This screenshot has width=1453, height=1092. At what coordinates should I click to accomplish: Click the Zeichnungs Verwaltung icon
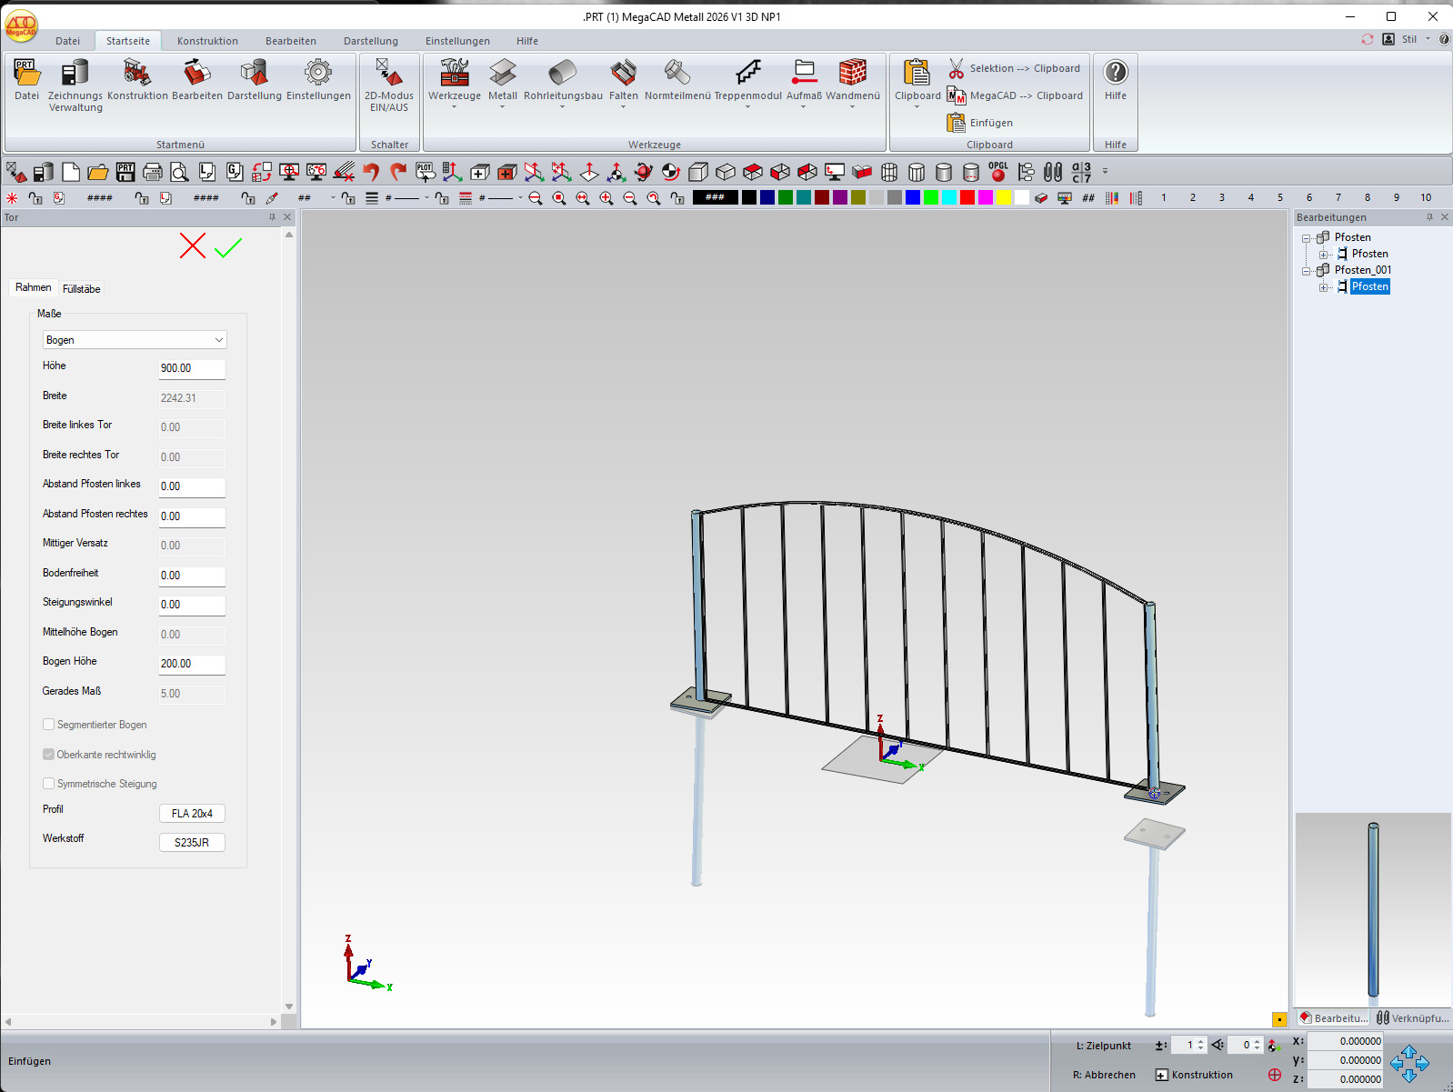tap(75, 74)
